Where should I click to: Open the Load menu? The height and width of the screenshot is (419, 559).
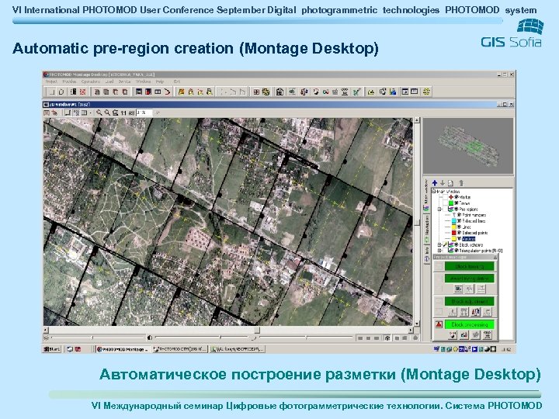109,81
